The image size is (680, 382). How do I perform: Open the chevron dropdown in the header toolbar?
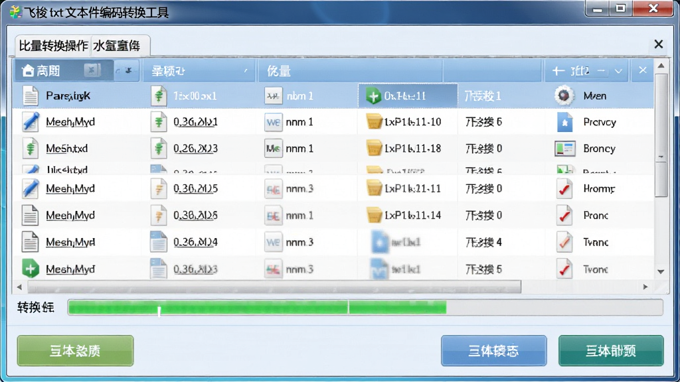[x=618, y=71]
